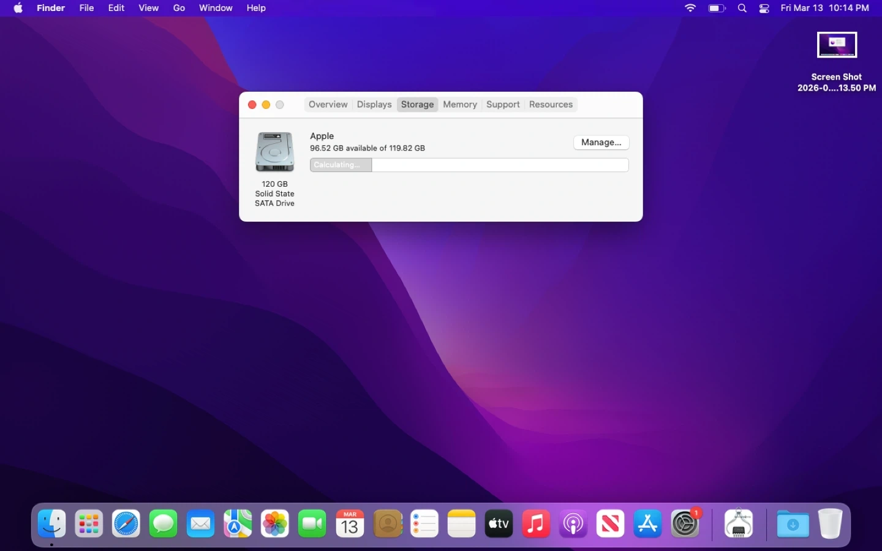Open the Resources tab
The width and height of the screenshot is (882, 551).
pyautogui.click(x=551, y=105)
